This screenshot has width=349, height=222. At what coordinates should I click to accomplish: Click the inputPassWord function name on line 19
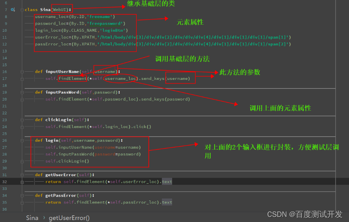coord(62,92)
